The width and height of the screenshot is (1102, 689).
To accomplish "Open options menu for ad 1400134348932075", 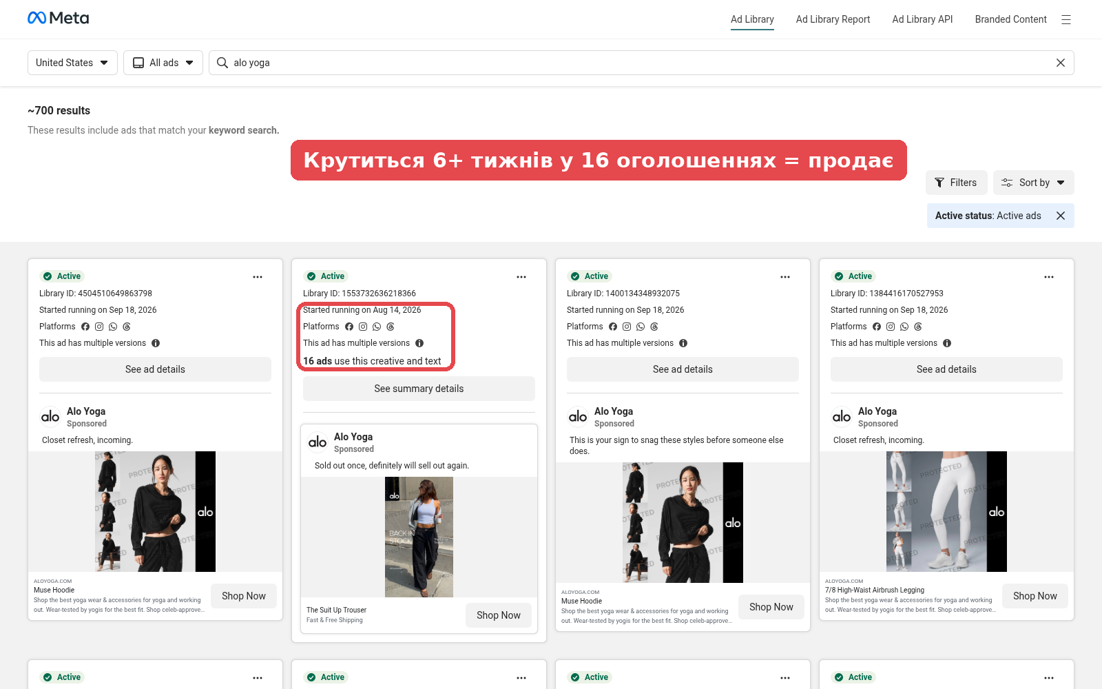I will coord(785,277).
